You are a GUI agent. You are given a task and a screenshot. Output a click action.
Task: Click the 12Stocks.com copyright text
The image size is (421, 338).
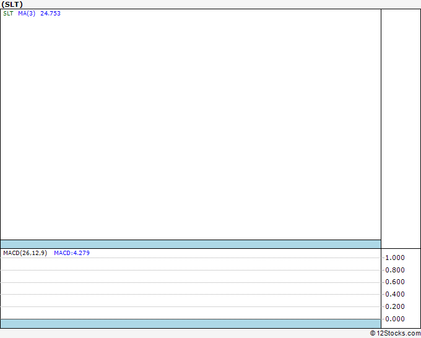tap(395, 333)
